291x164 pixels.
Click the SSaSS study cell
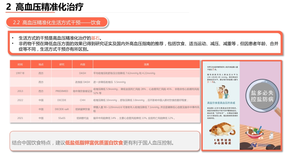[62, 118]
